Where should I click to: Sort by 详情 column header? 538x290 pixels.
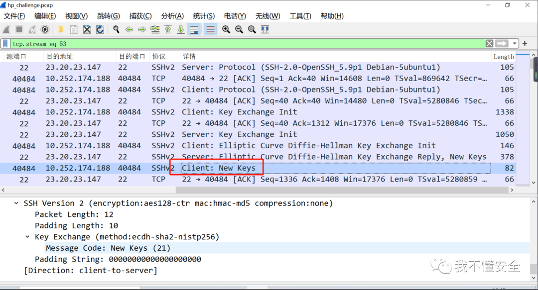(189, 57)
